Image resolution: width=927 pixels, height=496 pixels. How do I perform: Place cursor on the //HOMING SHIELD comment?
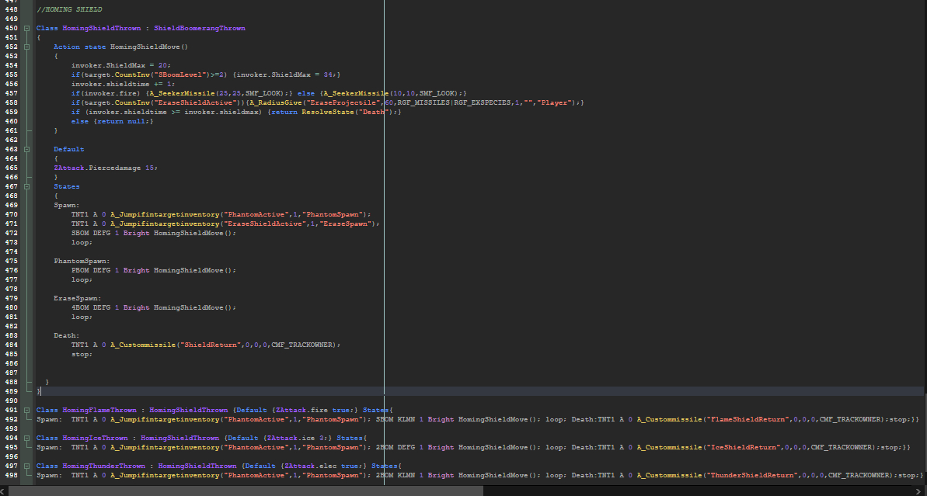(x=69, y=9)
